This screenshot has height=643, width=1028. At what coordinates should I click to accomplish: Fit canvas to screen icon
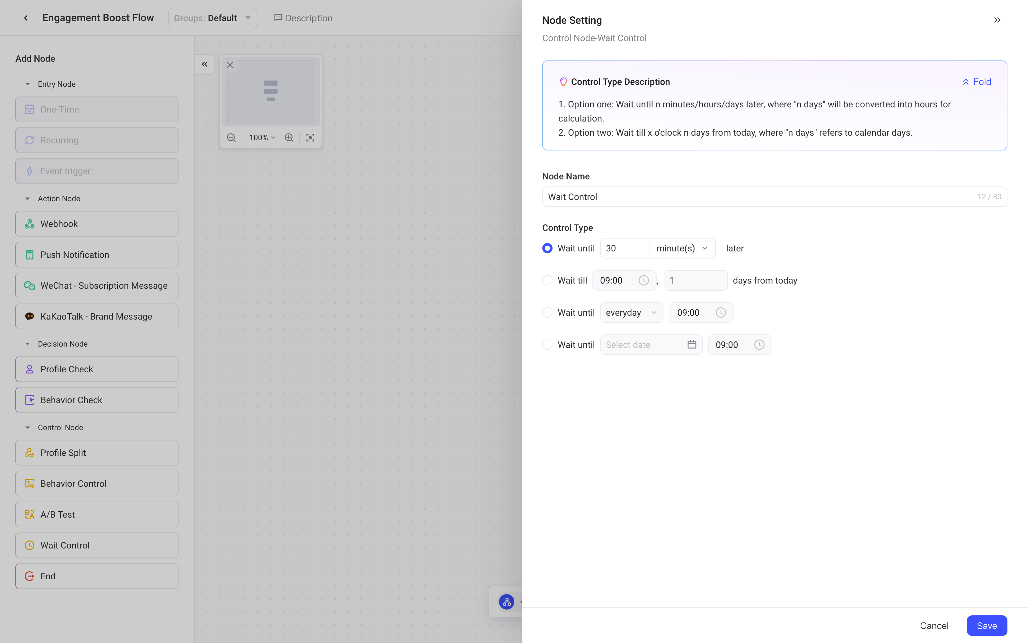click(x=310, y=137)
